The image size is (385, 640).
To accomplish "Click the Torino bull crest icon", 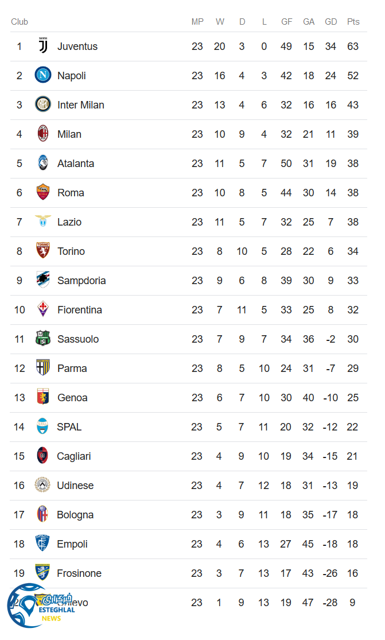I will point(43,251).
